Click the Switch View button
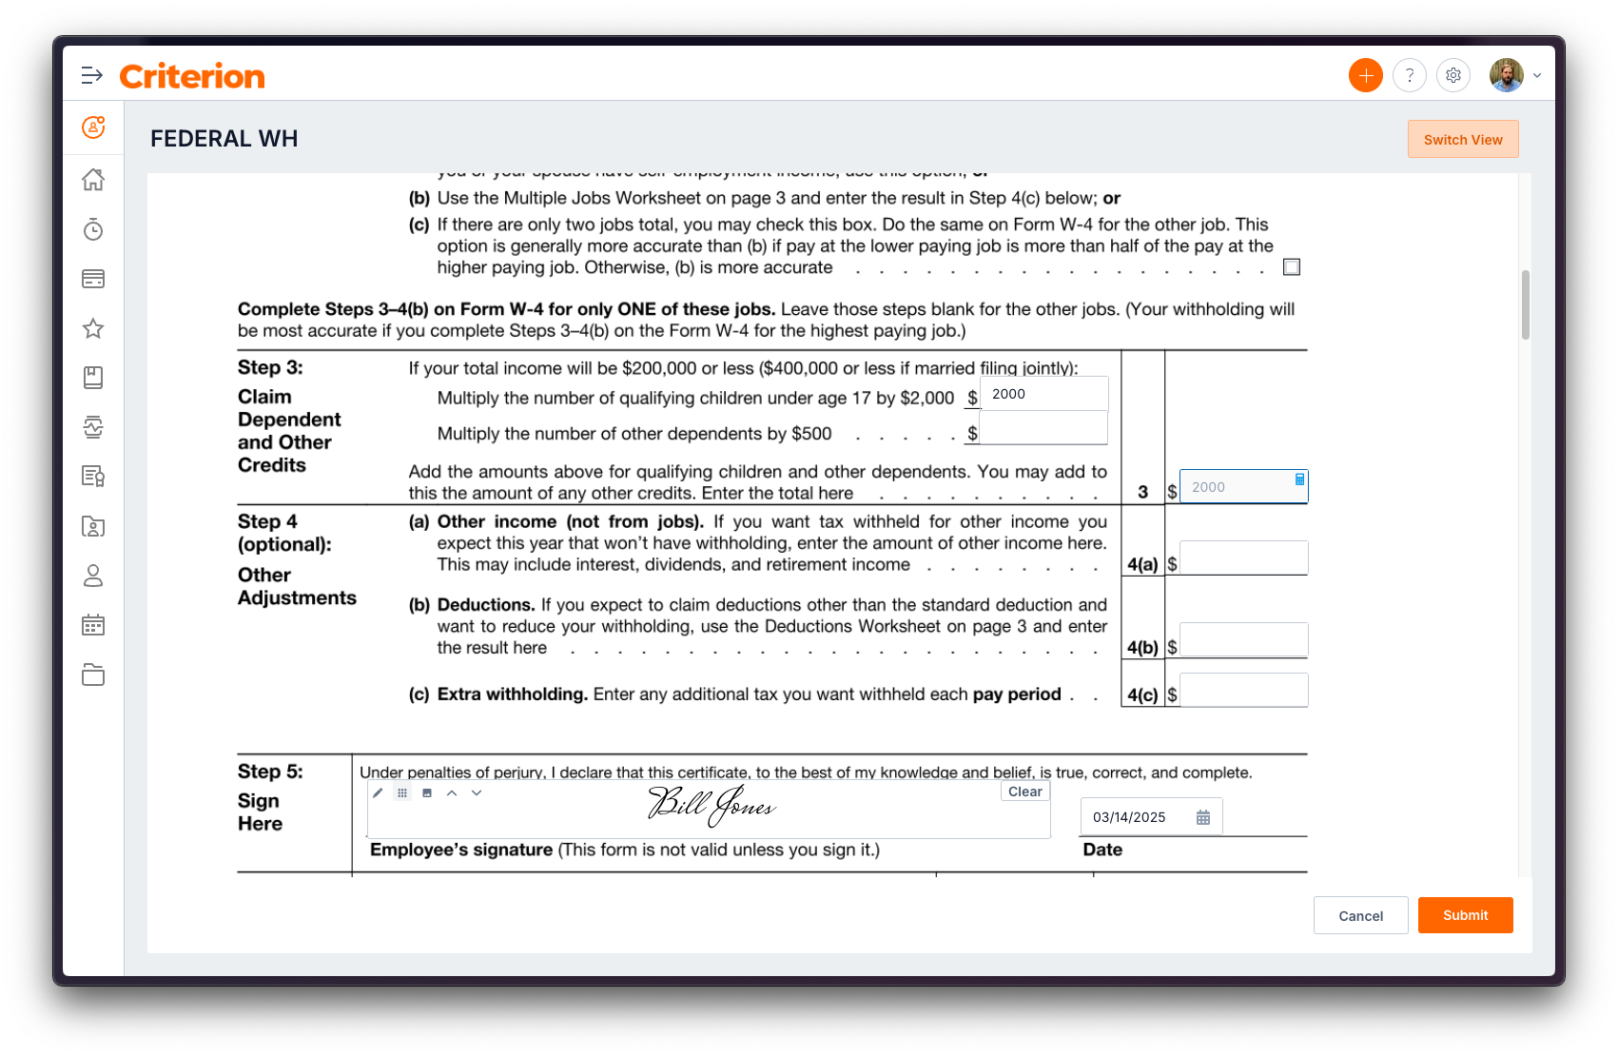 click(x=1463, y=139)
